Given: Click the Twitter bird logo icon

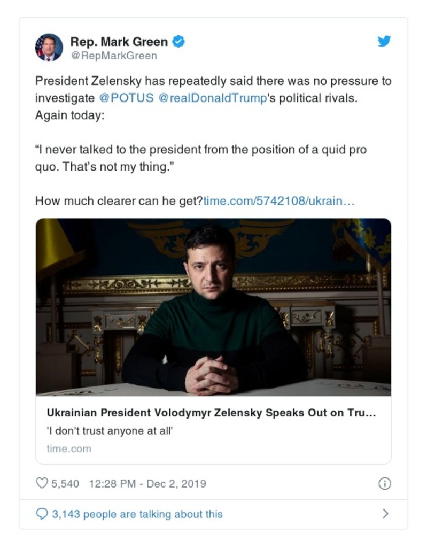Looking at the screenshot, I should pyautogui.click(x=384, y=41).
